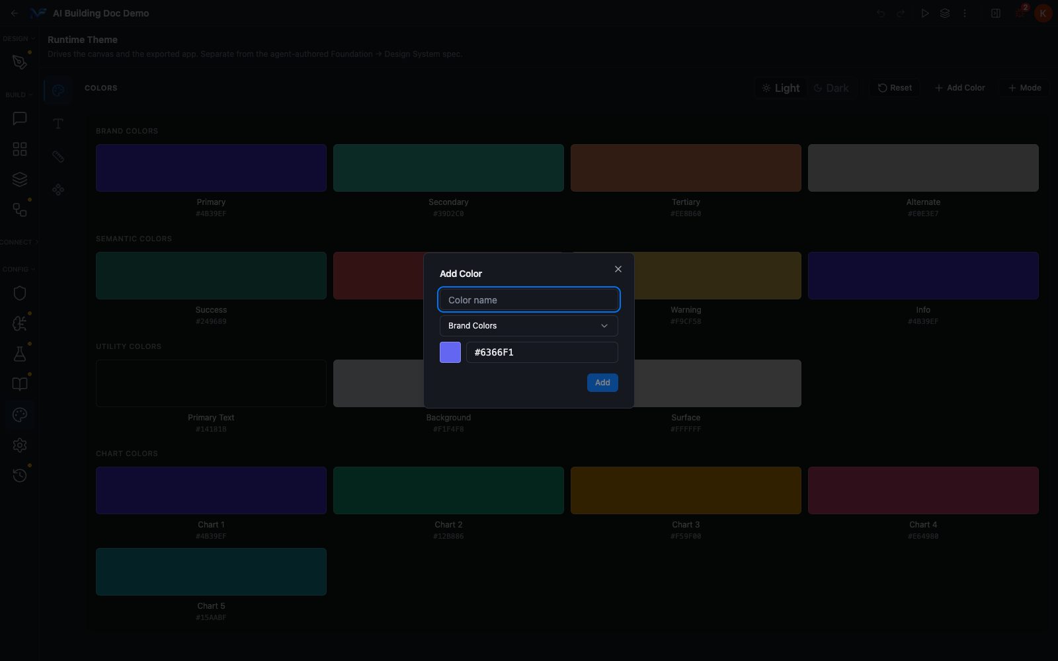This screenshot has height=661, width=1058.
Task: Open the flow diagram icon in sidebar
Action: pyautogui.click(x=20, y=210)
